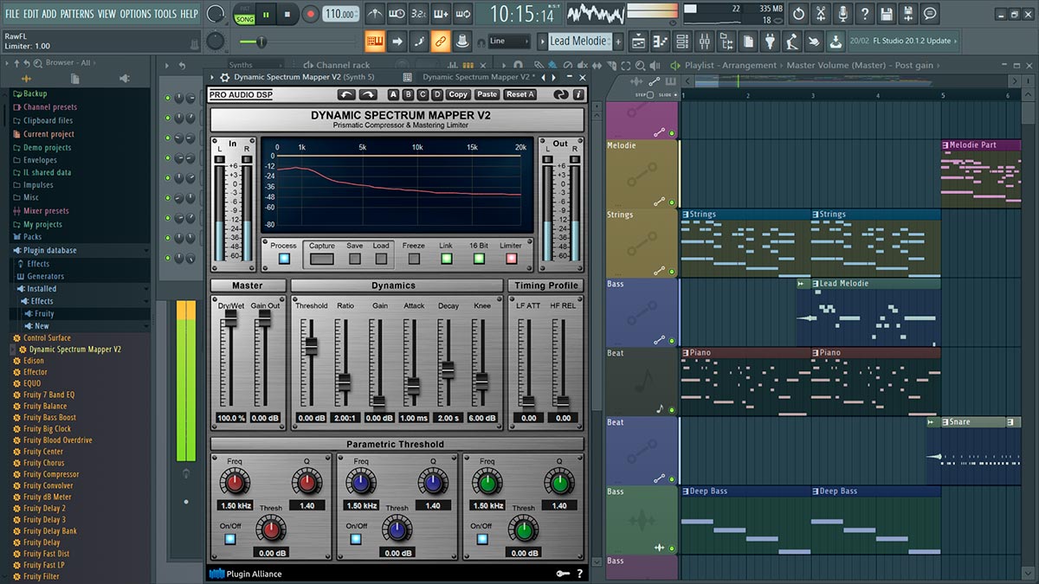Toggle On/Off for the red parametric band
The width and height of the screenshot is (1039, 584).
(230, 539)
